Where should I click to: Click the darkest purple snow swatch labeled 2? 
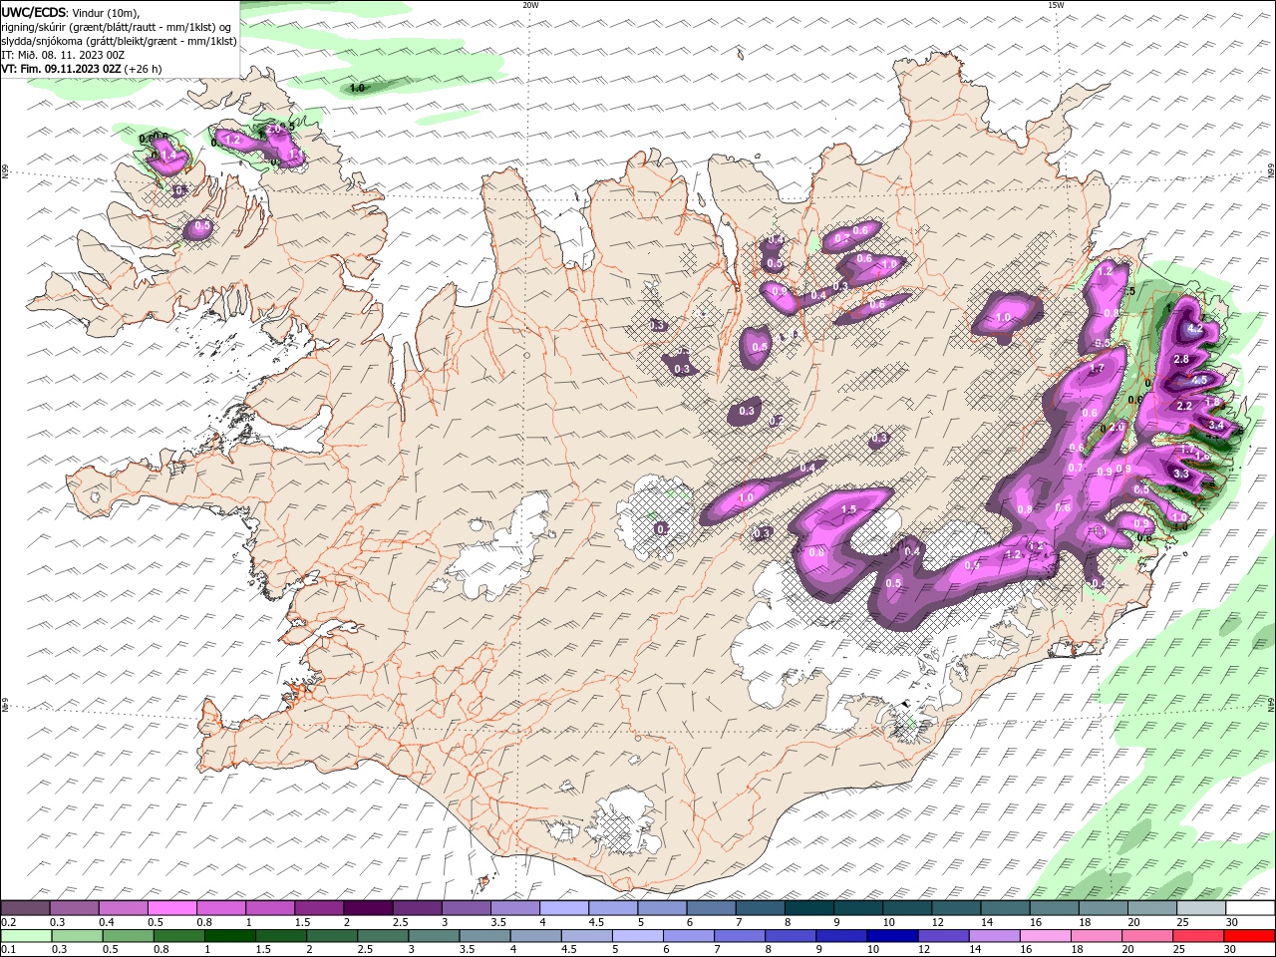[368, 908]
